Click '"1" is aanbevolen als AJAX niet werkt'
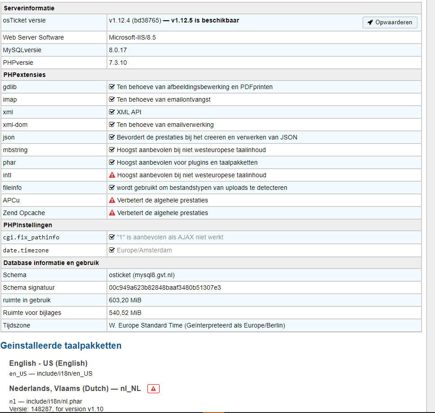 click(170, 237)
